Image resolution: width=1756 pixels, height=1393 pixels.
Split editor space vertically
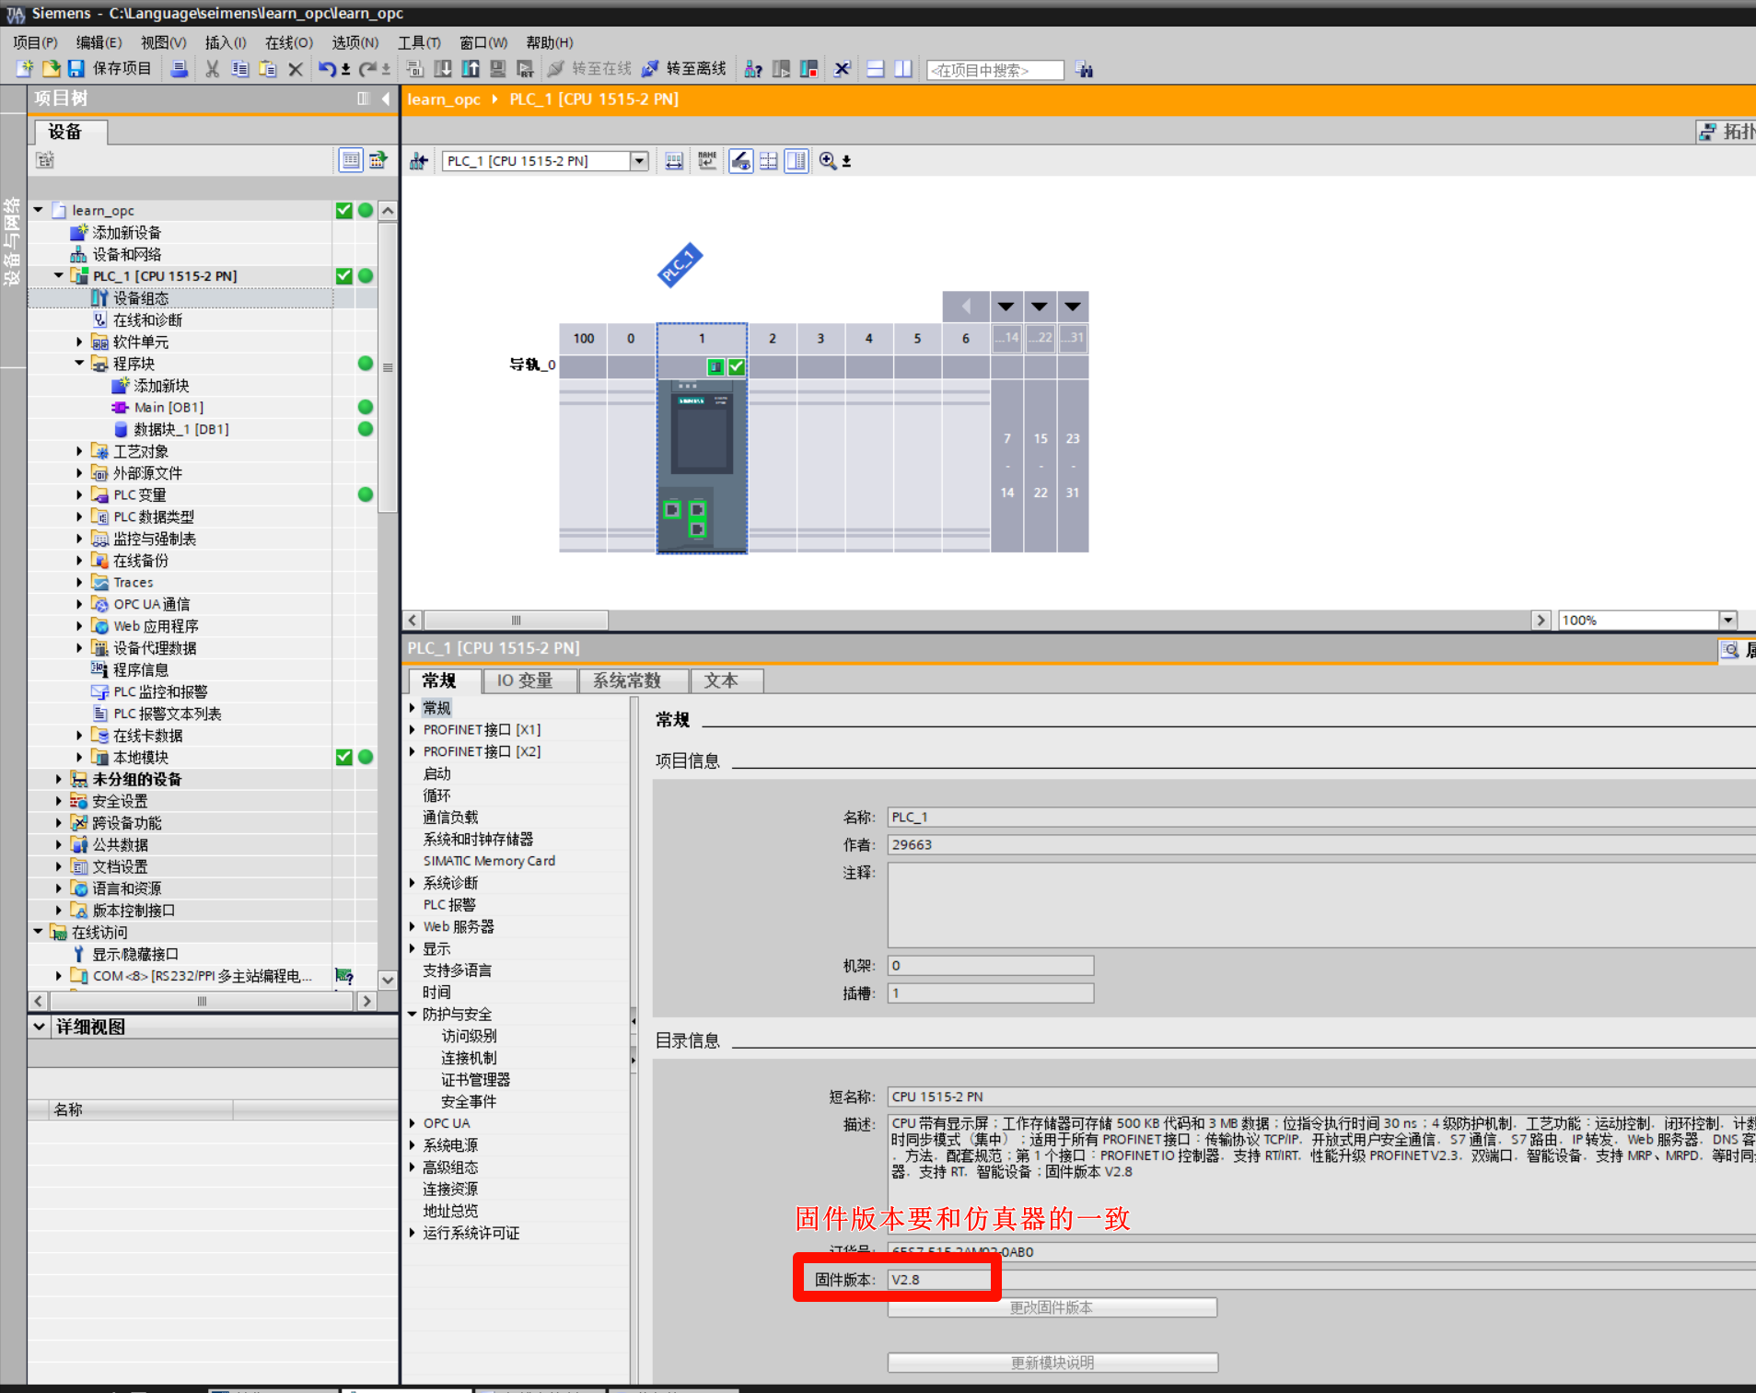tap(903, 69)
